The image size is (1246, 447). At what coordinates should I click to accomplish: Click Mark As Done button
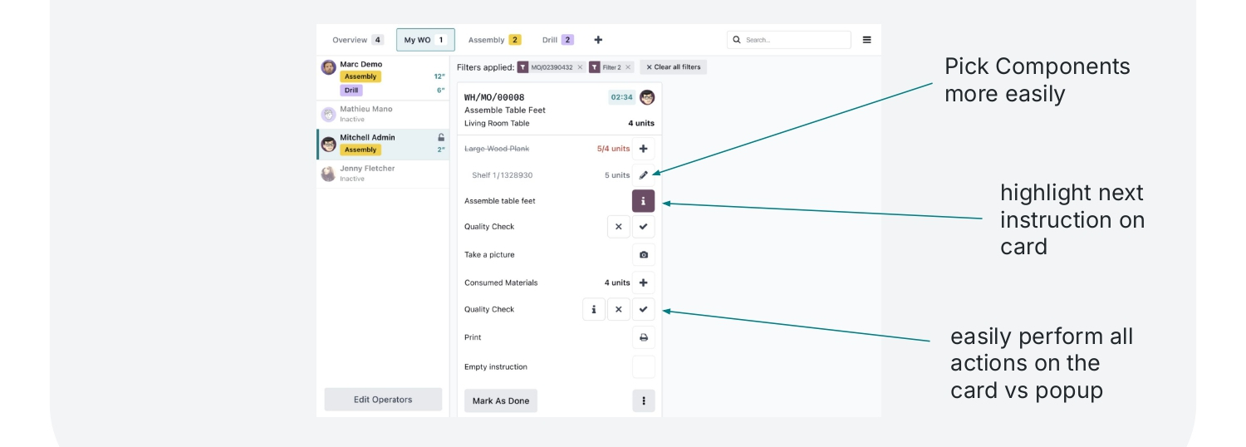[x=501, y=400]
